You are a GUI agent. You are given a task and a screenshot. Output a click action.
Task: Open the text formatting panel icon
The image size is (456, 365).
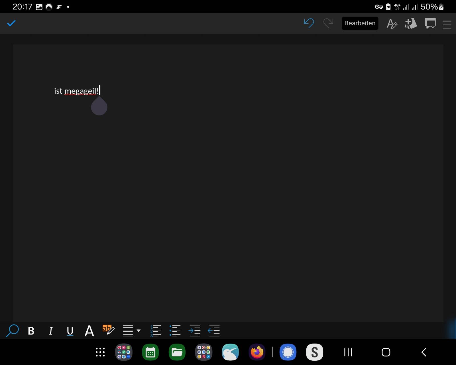coord(392,24)
